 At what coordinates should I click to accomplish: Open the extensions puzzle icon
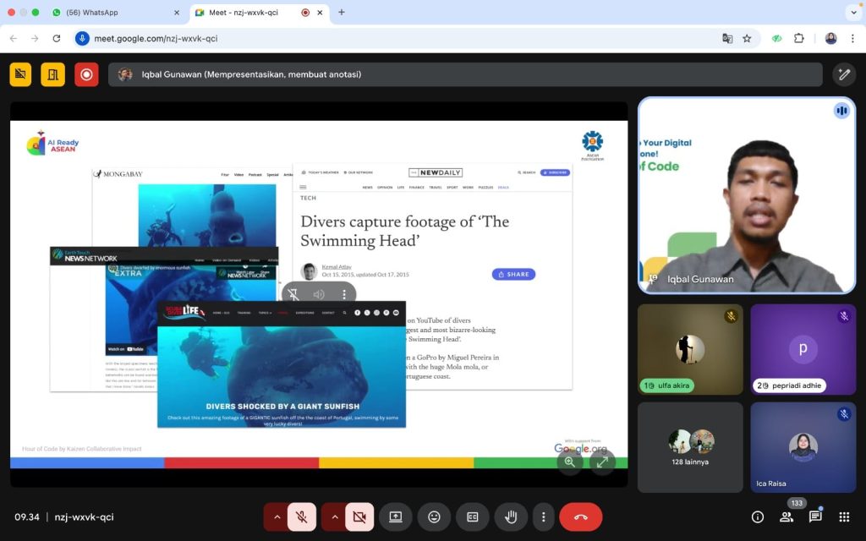click(x=798, y=38)
